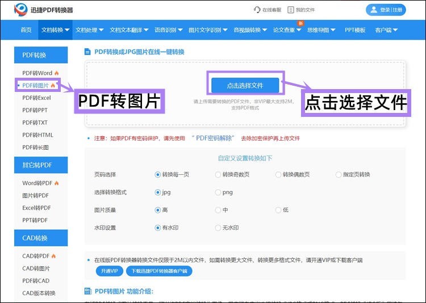
Task: Set image quality to 高
Action: pos(157,210)
